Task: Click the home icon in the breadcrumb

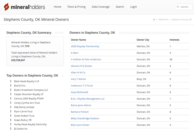Action: pos(154,19)
